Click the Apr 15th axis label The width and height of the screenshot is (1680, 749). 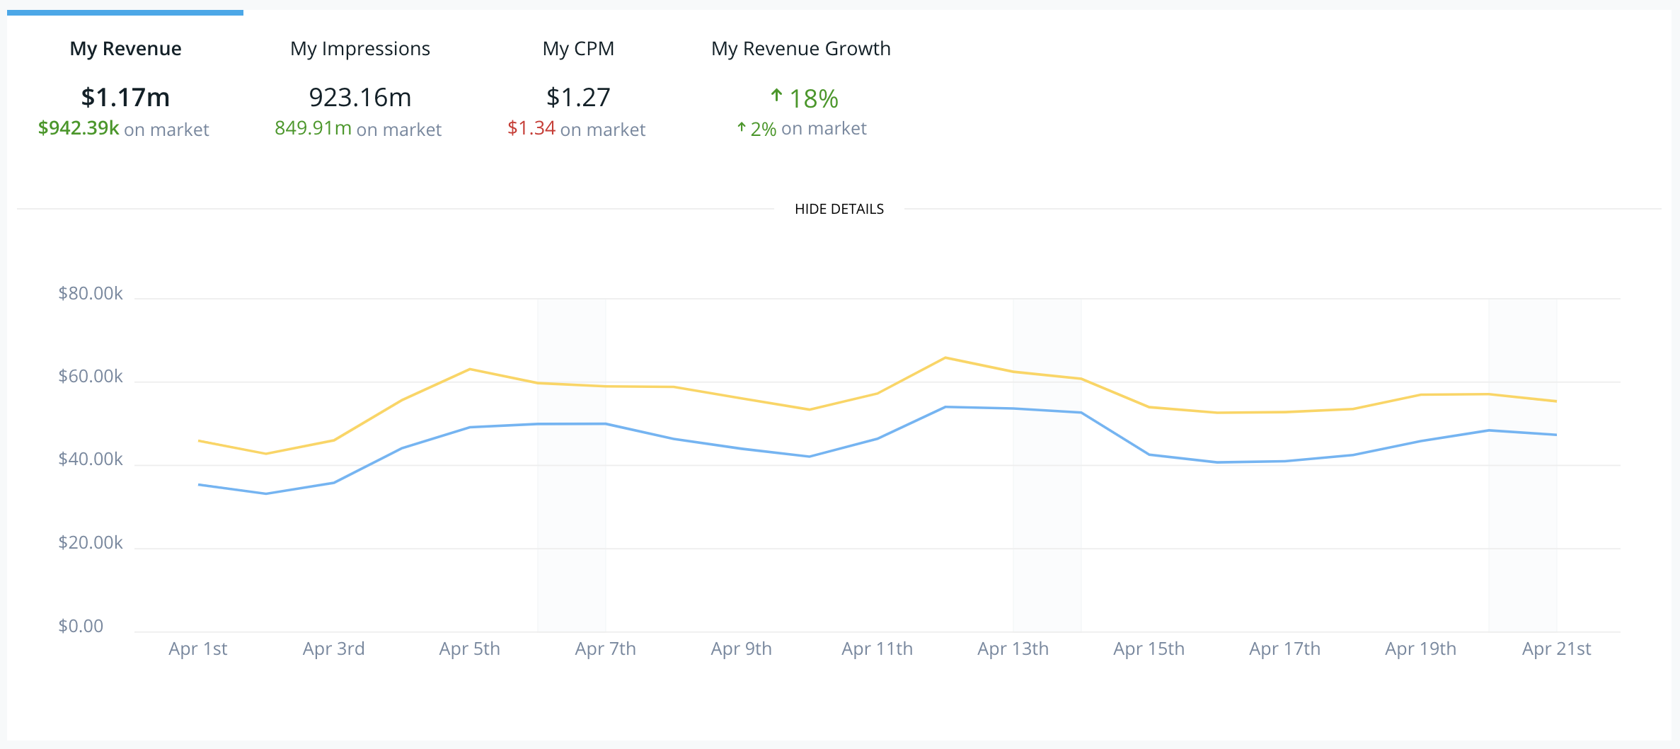point(1149,648)
